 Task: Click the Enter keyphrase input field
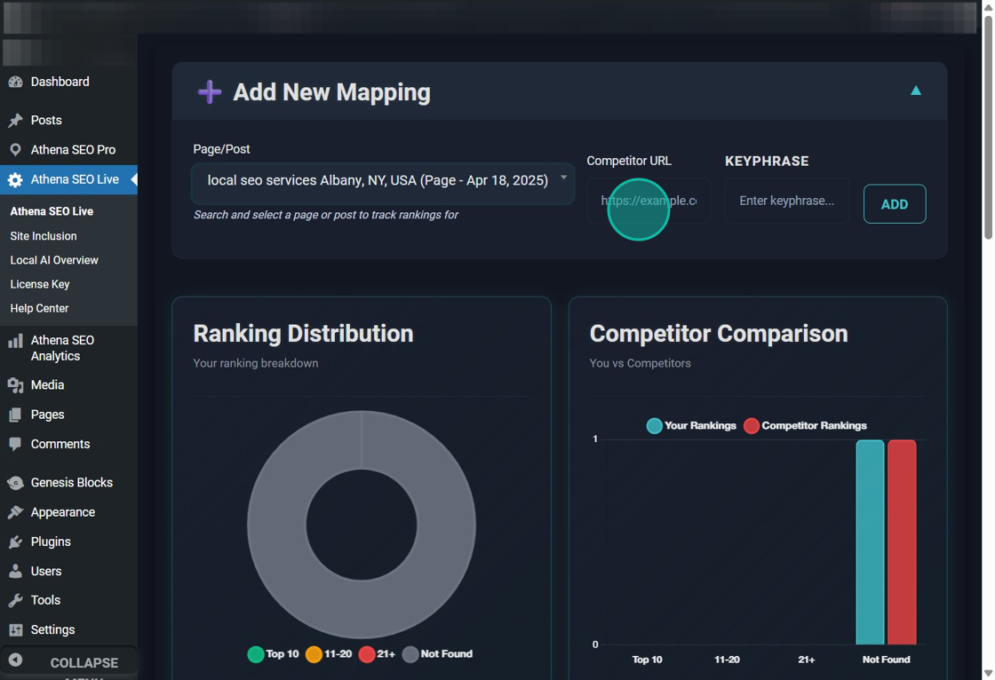point(786,201)
